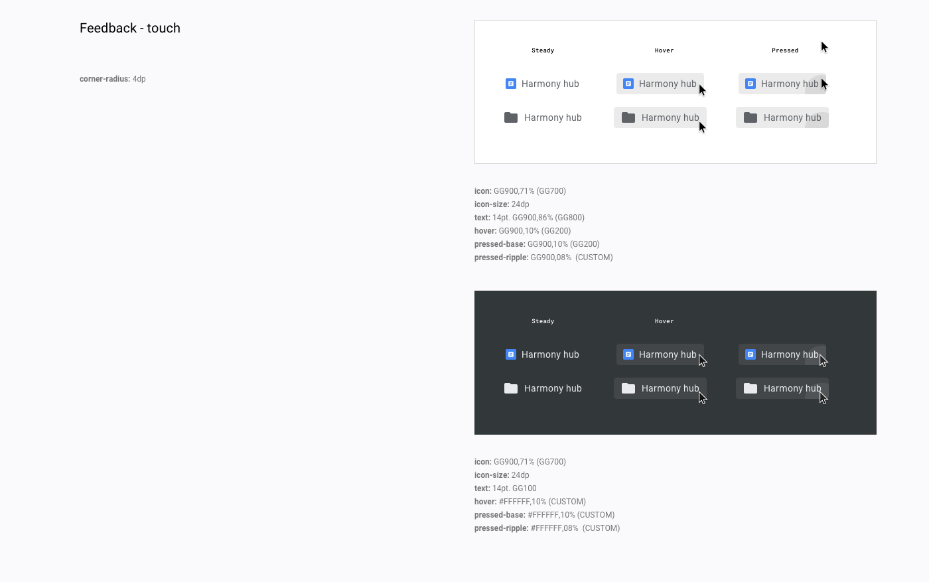
Task: Click the light theme "Pressed" column label
Action: [785, 50]
